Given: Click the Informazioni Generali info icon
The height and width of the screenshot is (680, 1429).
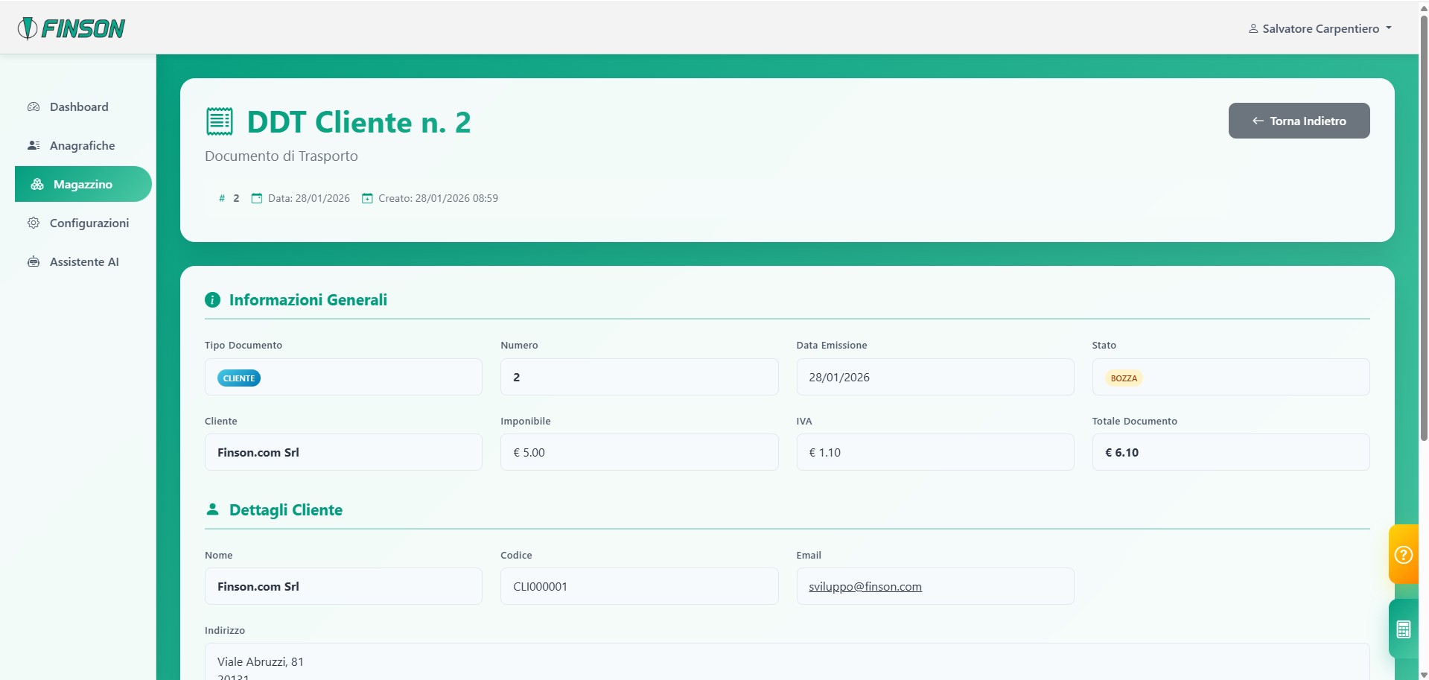Looking at the screenshot, I should 212,300.
